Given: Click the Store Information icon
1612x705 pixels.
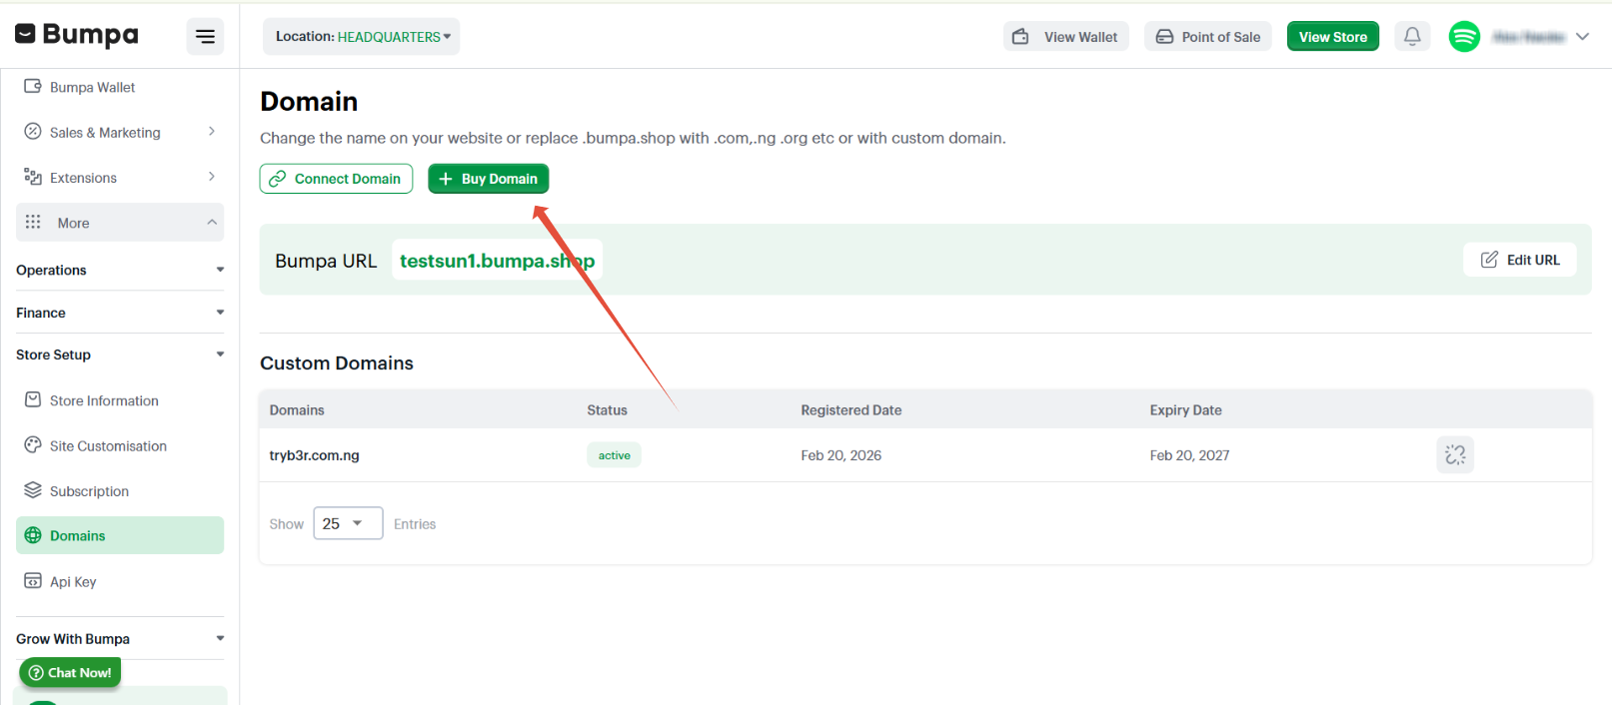Looking at the screenshot, I should point(33,399).
